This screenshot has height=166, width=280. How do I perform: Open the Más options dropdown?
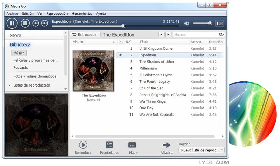(133, 153)
